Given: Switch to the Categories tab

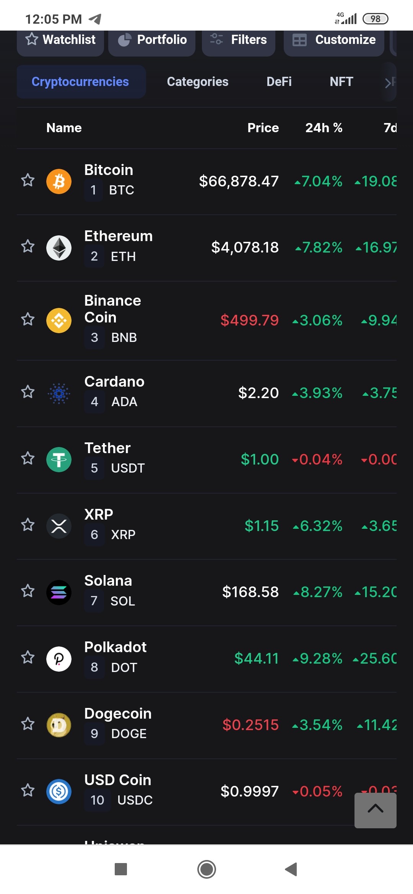Looking at the screenshot, I should (x=198, y=82).
